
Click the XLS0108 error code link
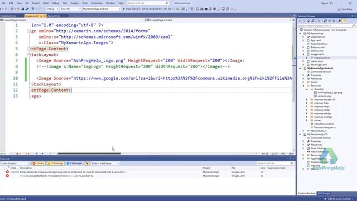click(15, 172)
